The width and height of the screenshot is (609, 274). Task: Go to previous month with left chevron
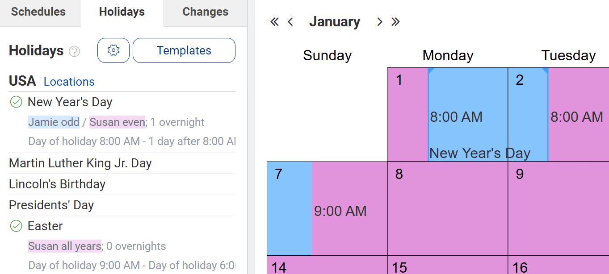click(x=290, y=22)
